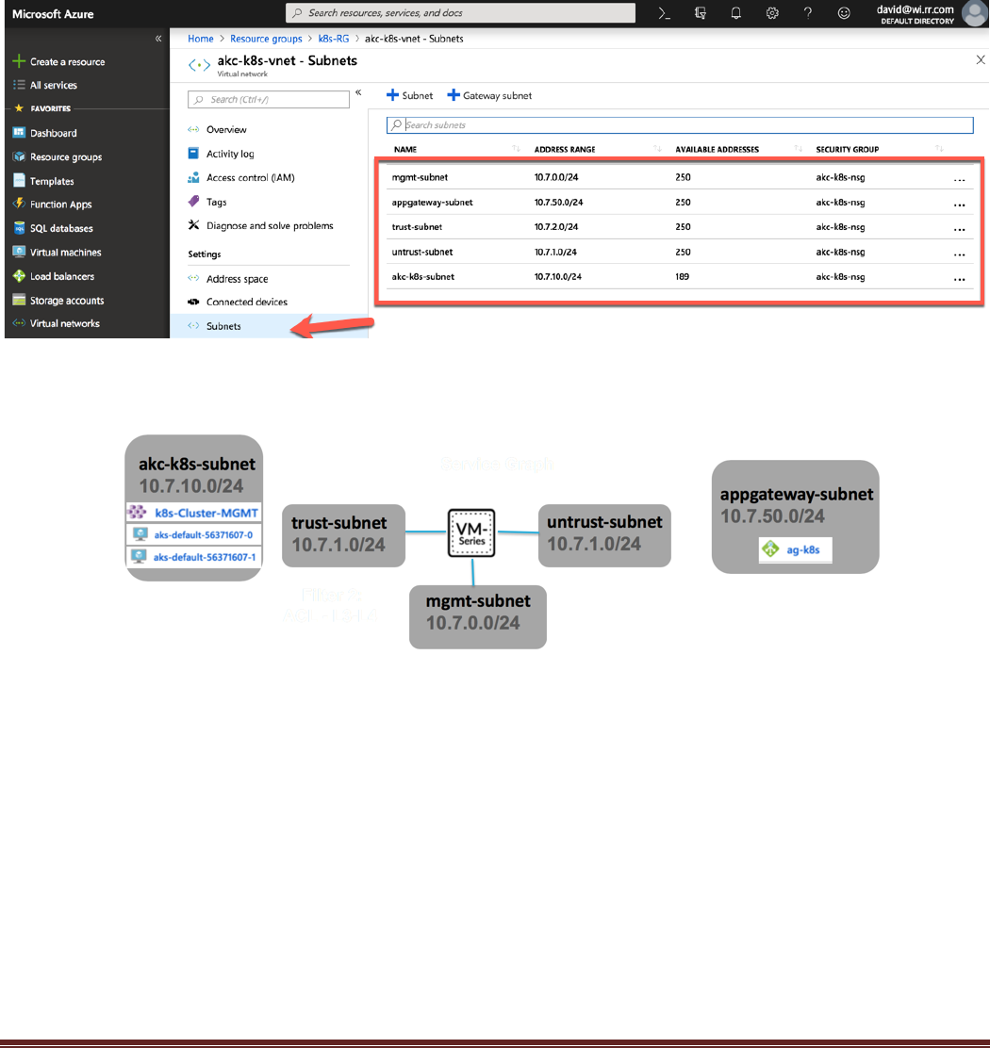Open ellipsis menu for untrust-subnet
The image size is (990, 1048).
pyautogui.click(x=959, y=254)
